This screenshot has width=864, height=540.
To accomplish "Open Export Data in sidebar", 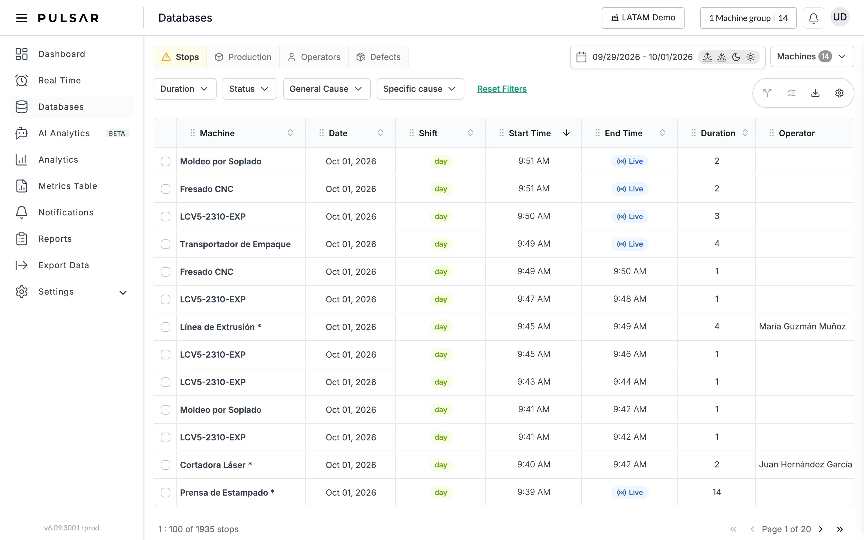I will coord(72,265).
